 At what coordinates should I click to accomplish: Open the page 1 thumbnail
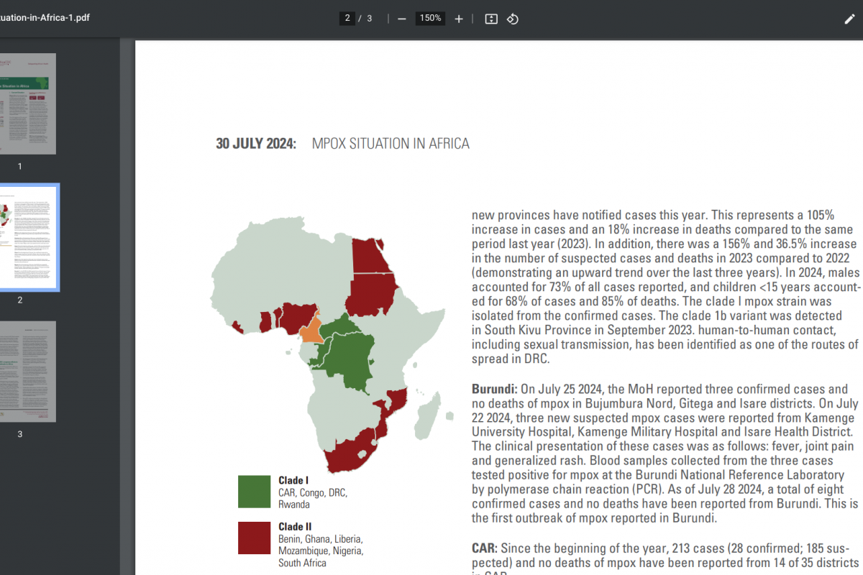tap(27, 103)
